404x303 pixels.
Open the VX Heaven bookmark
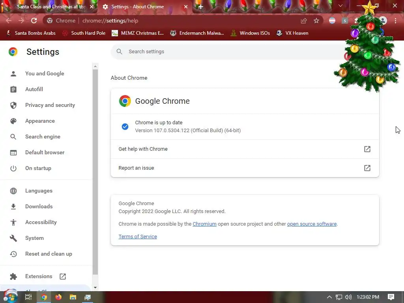coord(292,33)
